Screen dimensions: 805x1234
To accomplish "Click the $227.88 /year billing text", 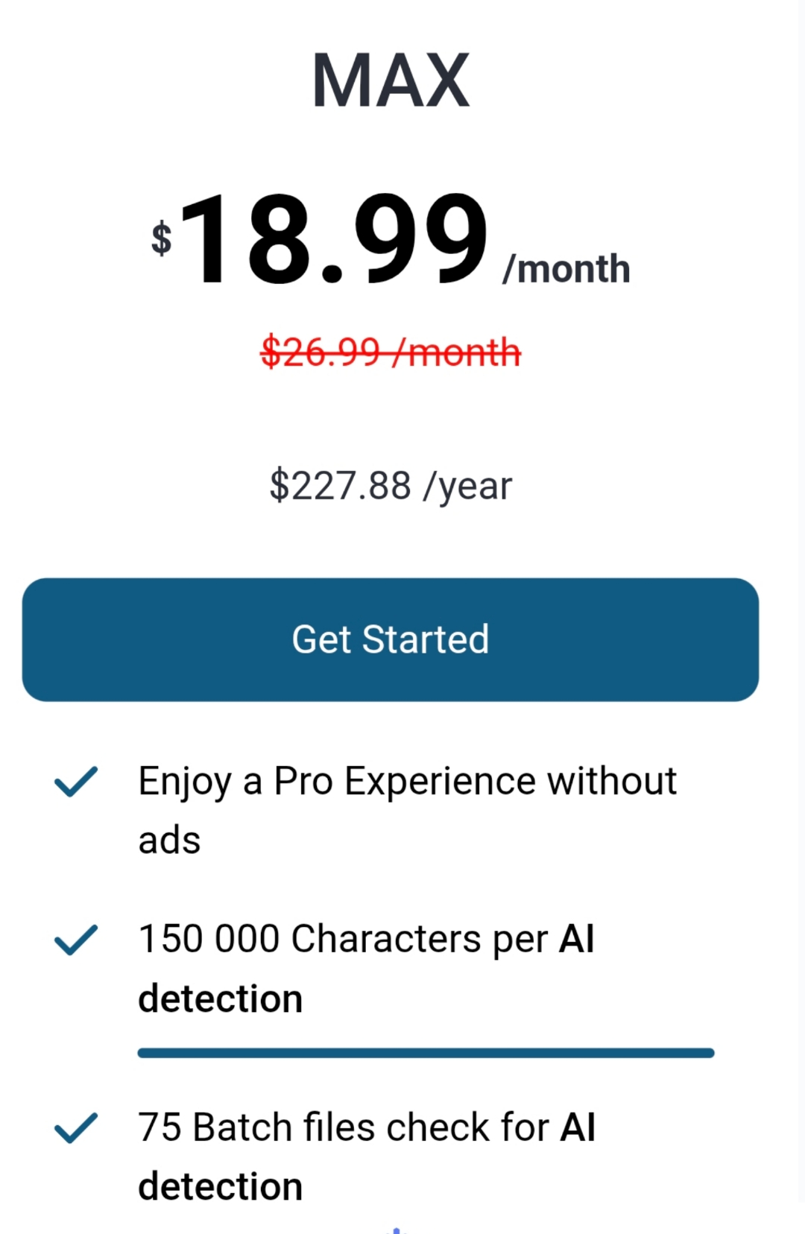I will (x=391, y=486).
